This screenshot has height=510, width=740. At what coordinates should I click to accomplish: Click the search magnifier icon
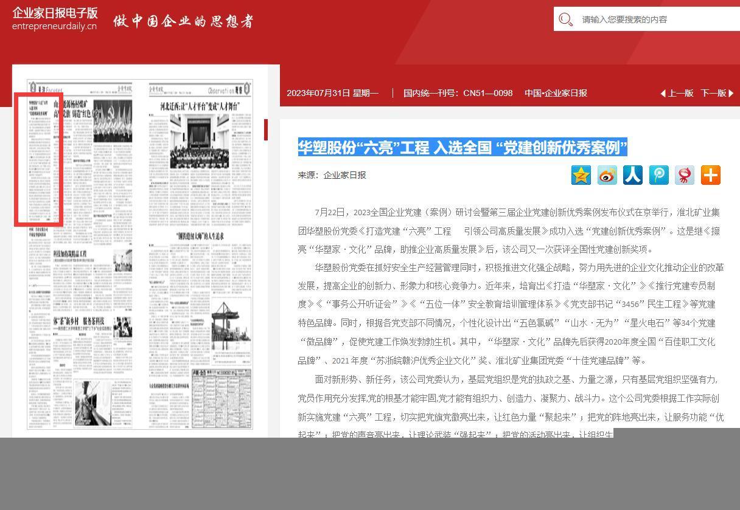click(565, 19)
